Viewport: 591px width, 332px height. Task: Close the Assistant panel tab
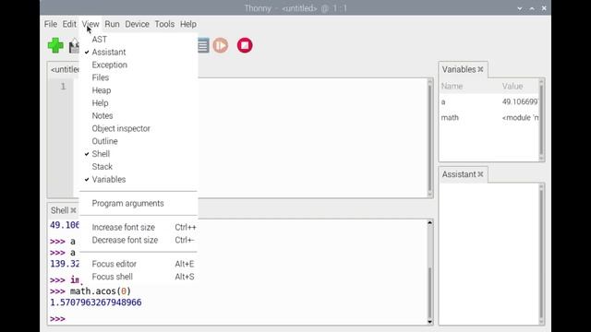coord(480,174)
